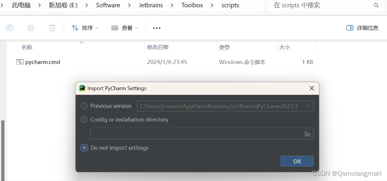Select the pycharm.cmd file name
The image size is (387, 181).
43,62
